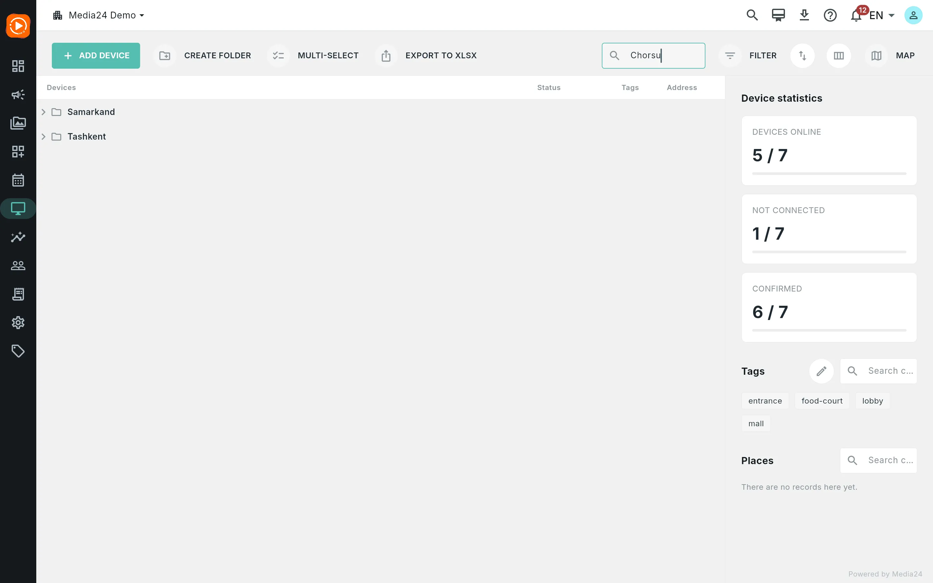
Task: Open the Filter options
Action: 748,55
